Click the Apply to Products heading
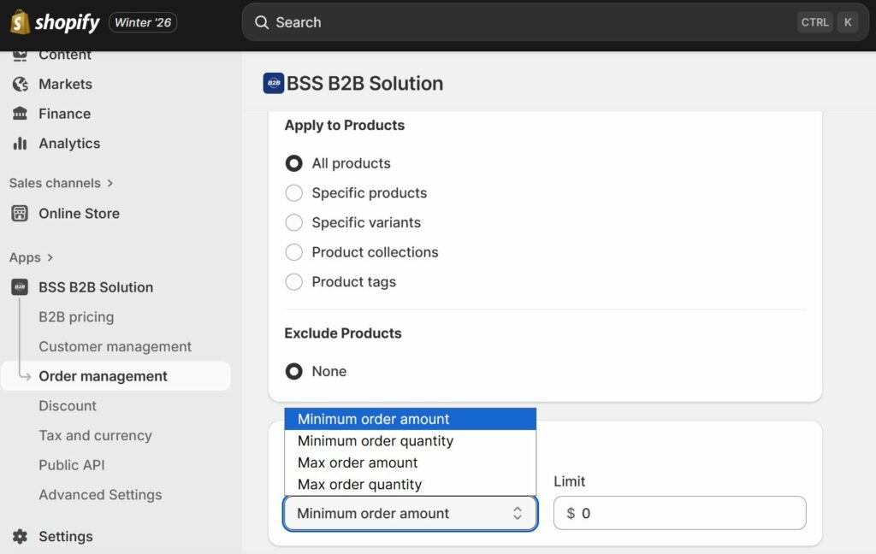Image resolution: width=876 pixels, height=554 pixels. point(344,125)
